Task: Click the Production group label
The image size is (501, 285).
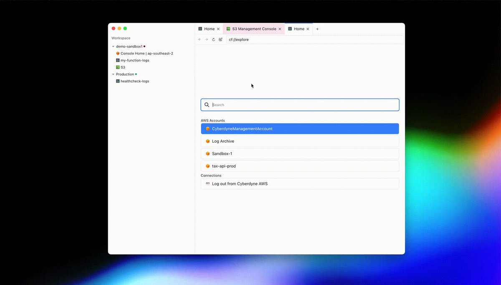Action: (x=125, y=74)
